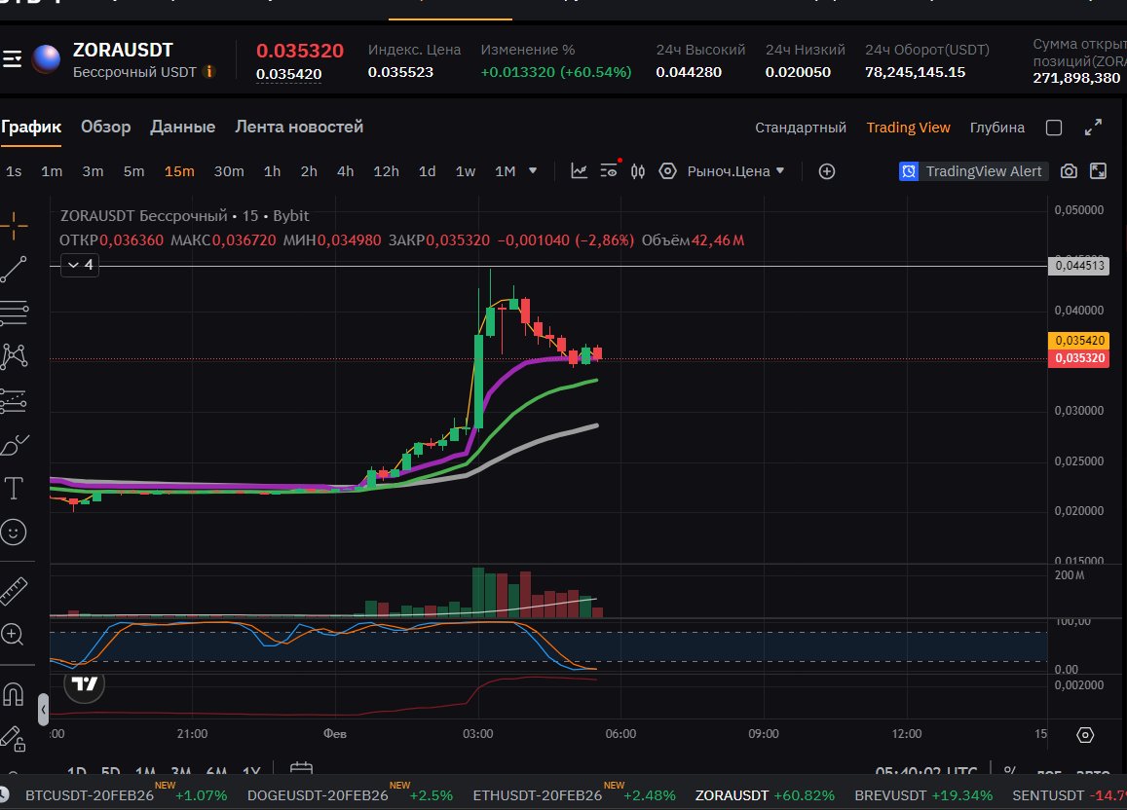Open the forecasting and position tool

pyautogui.click(x=14, y=401)
